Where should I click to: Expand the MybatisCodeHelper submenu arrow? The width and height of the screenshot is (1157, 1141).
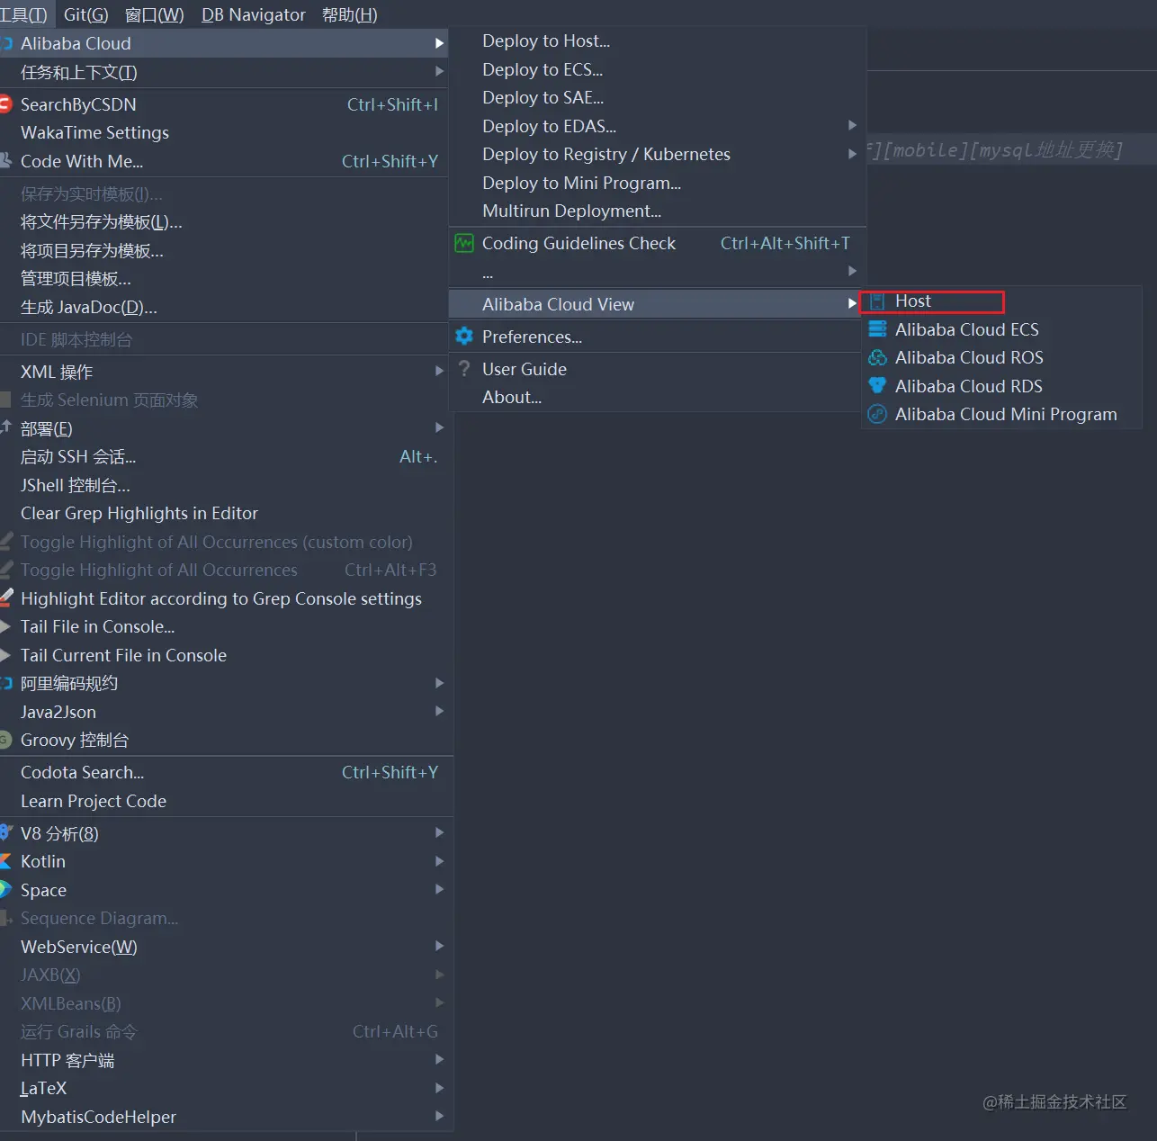(439, 1116)
